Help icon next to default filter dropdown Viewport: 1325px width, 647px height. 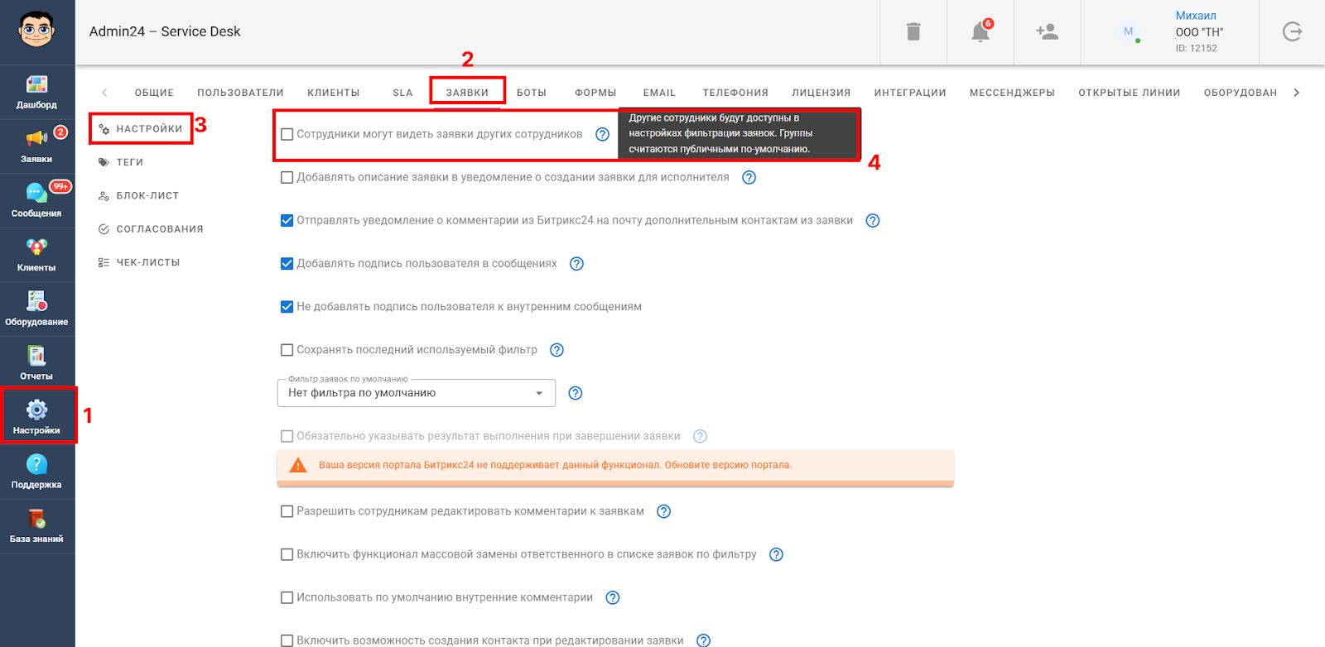tap(576, 393)
